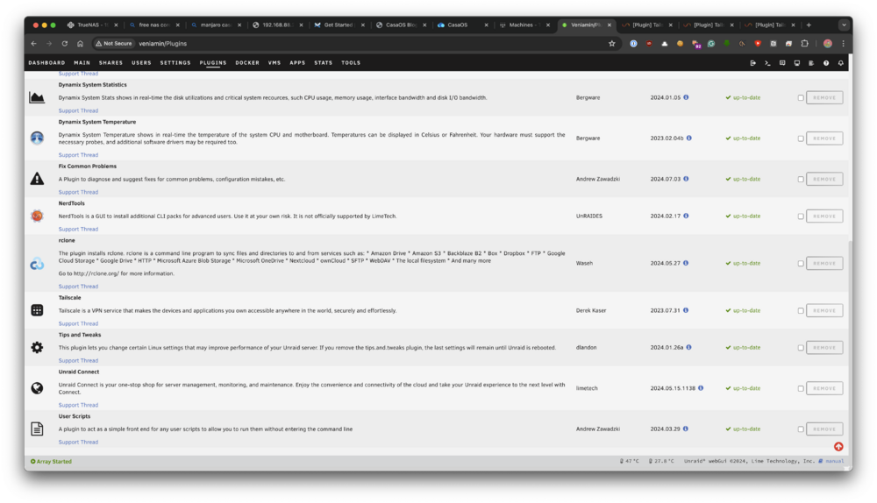Open the Chrome profile avatar
The height and width of the screenshot is (503, 877).
tap(828, 44)
